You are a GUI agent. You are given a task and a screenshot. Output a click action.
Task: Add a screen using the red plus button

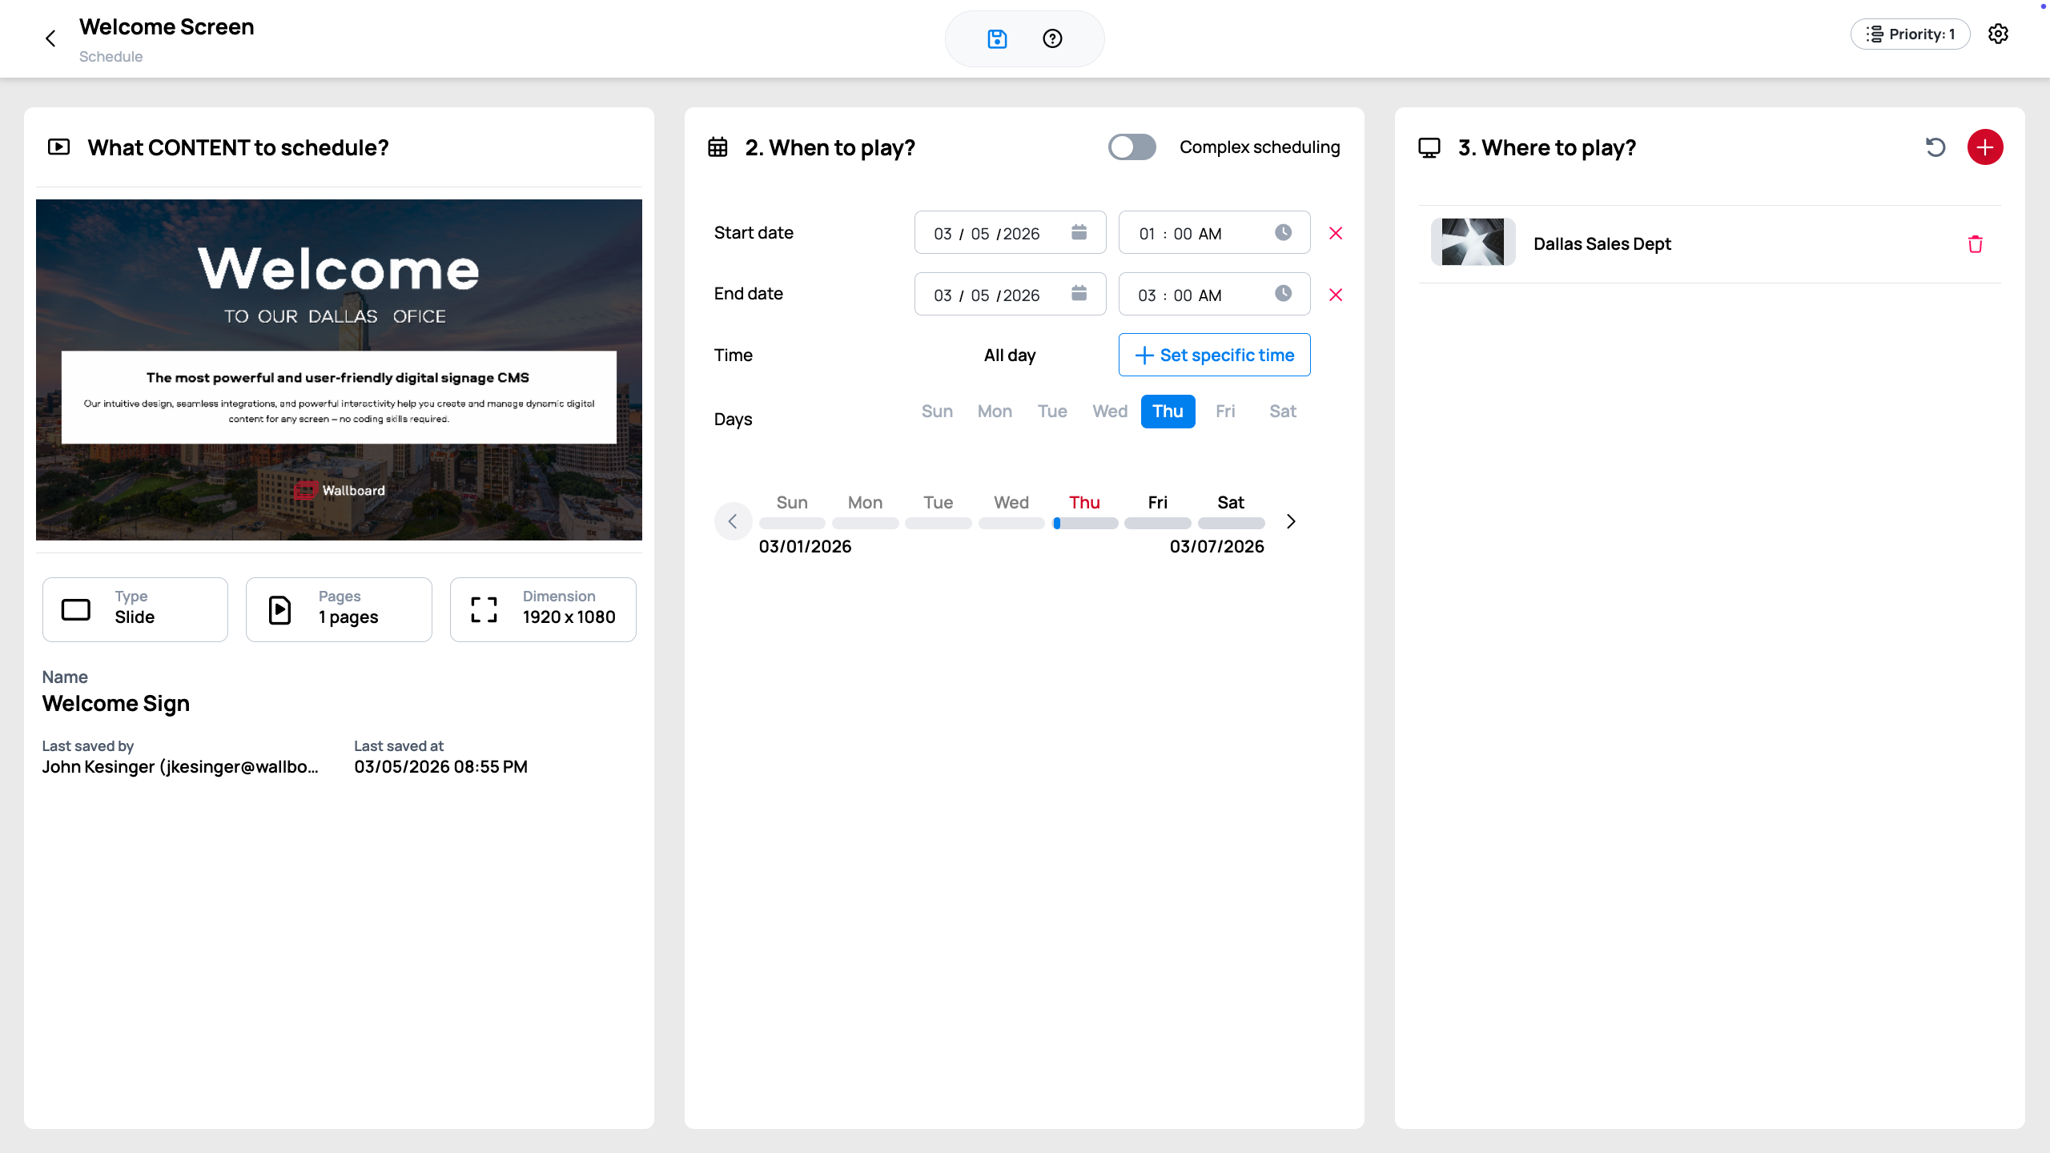1985,147
